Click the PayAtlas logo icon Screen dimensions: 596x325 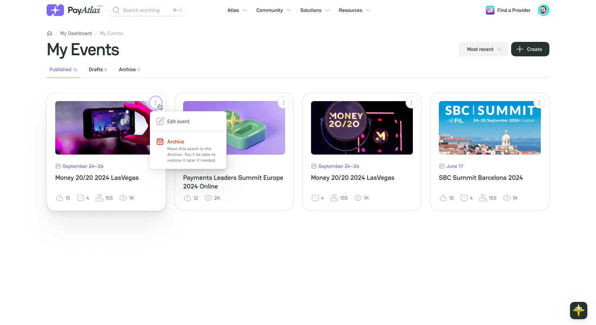pos(55,10)
